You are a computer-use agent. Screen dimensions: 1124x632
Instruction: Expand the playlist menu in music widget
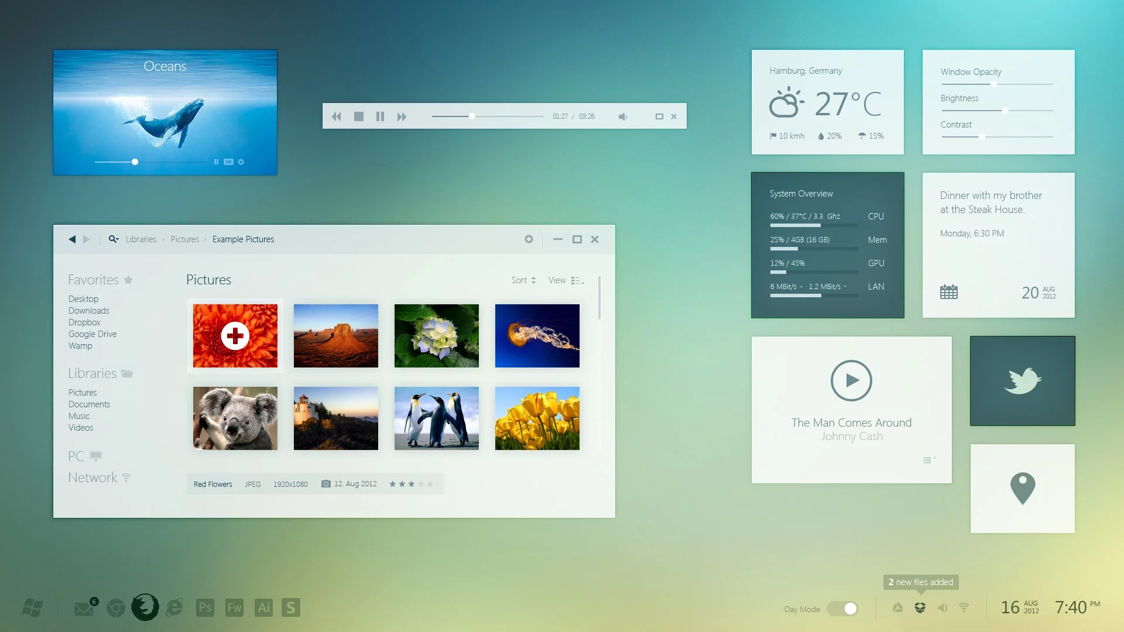pos(928,461)
